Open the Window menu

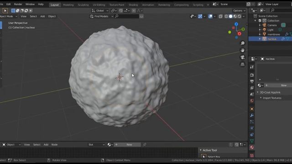[x=30, y=4]
